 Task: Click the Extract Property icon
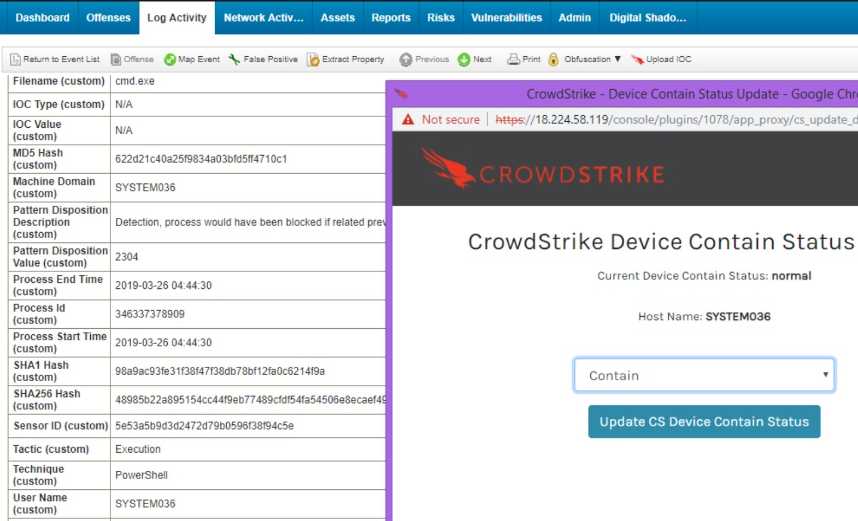click(x=313, y=60)
